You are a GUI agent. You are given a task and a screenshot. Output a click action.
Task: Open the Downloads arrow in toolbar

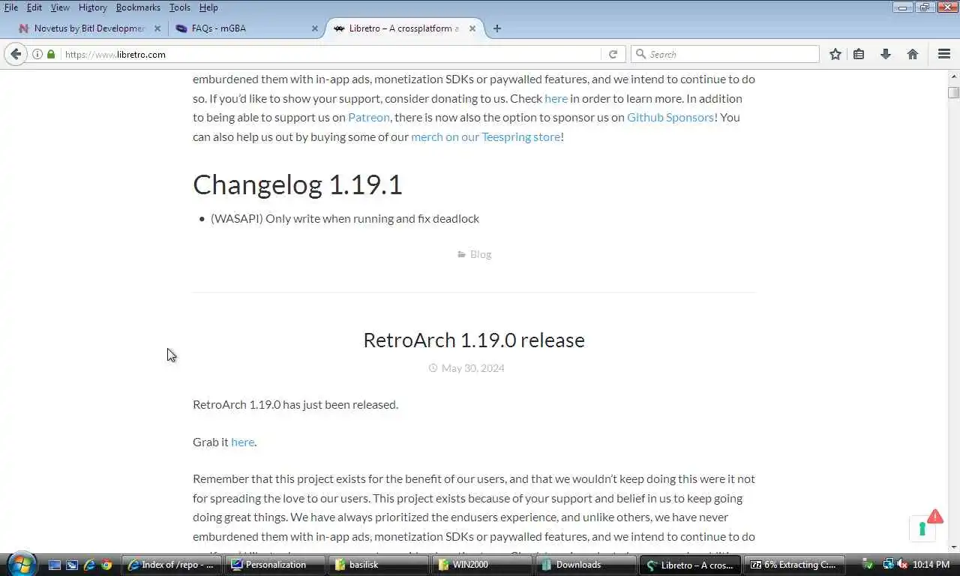click(x=886, y=54)
